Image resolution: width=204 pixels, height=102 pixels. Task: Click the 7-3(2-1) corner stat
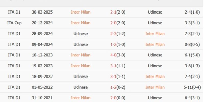(192, 34)
